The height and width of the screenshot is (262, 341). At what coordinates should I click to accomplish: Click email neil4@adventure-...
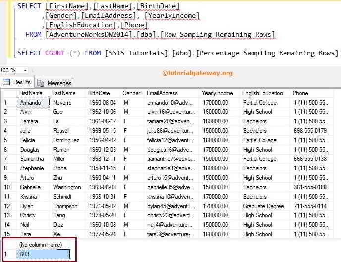(172, 225)
